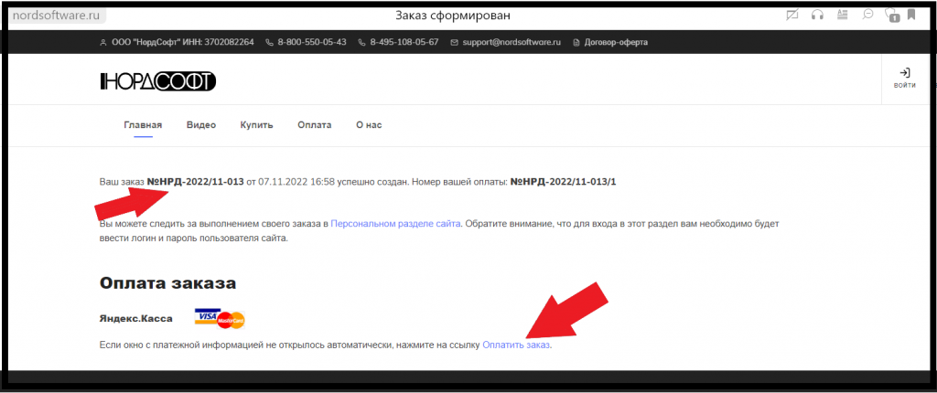Open the О нас menu item
Image resolution: width=937 pixels, height=393 pixels.
point(369,125)
